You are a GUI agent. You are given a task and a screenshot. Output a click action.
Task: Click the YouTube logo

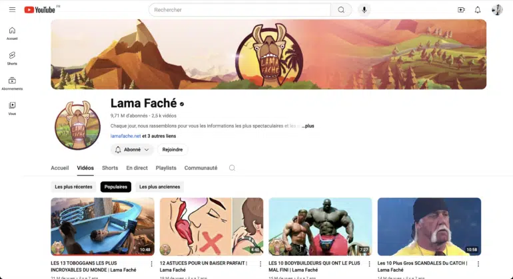tap(40, 10)
